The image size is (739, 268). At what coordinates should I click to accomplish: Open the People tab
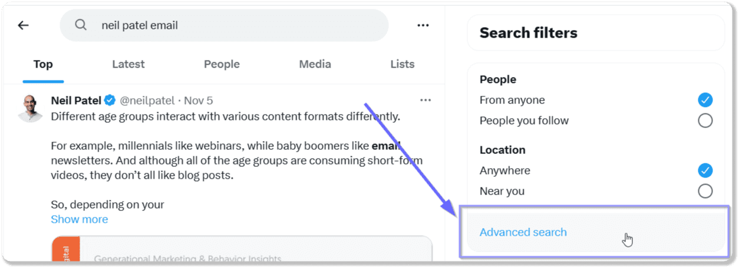[222, 64]
